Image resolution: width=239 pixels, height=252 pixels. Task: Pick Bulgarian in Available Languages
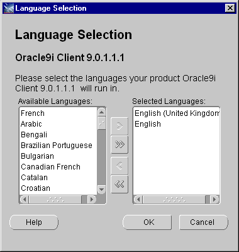click(58, 156)
